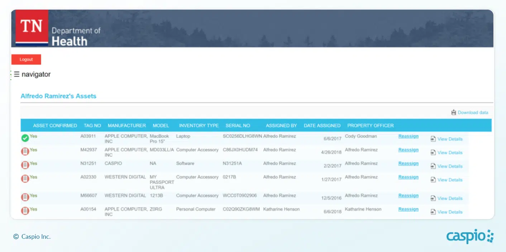View Details for the MY PASSPORT ULTRA
506x252 pixels.
(x=450, y=180)
